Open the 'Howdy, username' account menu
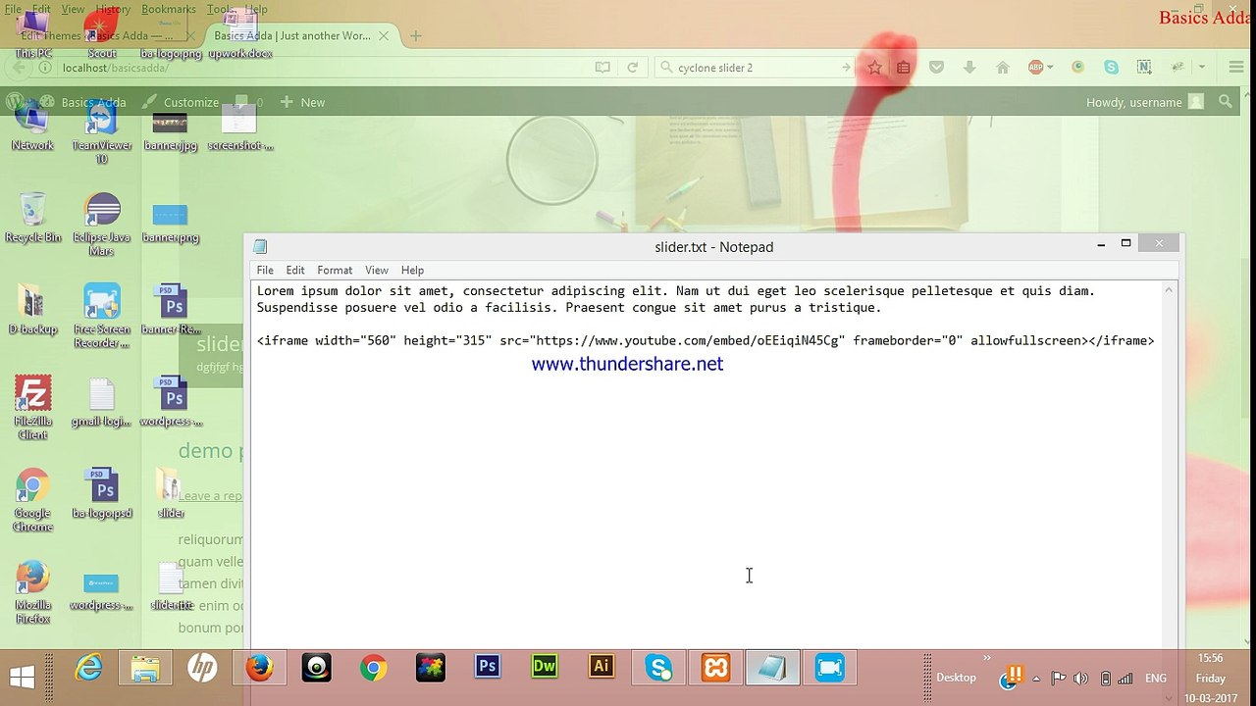This screenshot has width=1256, height=706. coord(1144,102)
